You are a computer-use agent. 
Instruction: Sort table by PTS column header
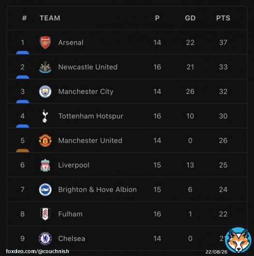(x=223, y=18)
